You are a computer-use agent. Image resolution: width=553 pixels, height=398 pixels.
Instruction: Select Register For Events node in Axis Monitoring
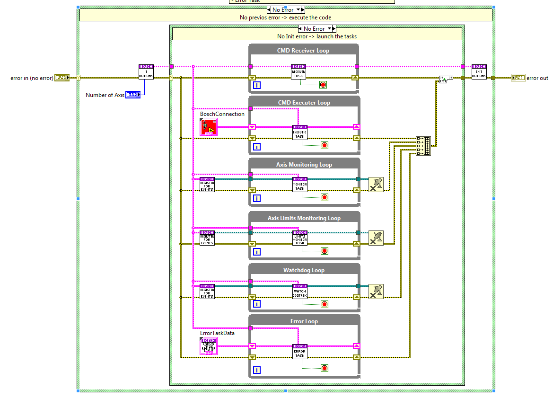pyautogui.click(x=207, y=185)
